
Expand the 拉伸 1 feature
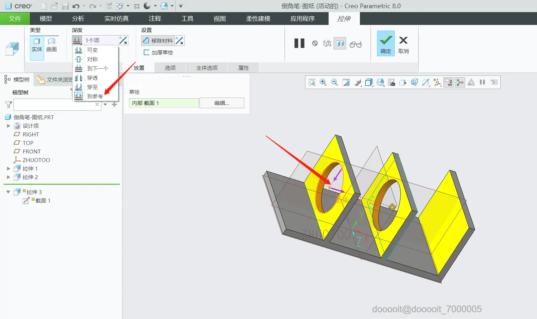click(9, 168)
